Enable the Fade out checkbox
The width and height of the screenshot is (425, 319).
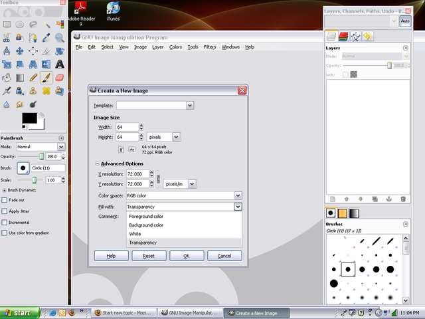(5, 200)
